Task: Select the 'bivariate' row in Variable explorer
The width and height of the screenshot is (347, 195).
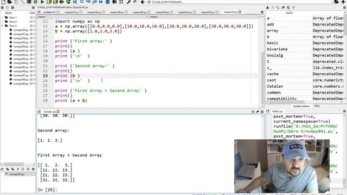Action: (305, 49)
